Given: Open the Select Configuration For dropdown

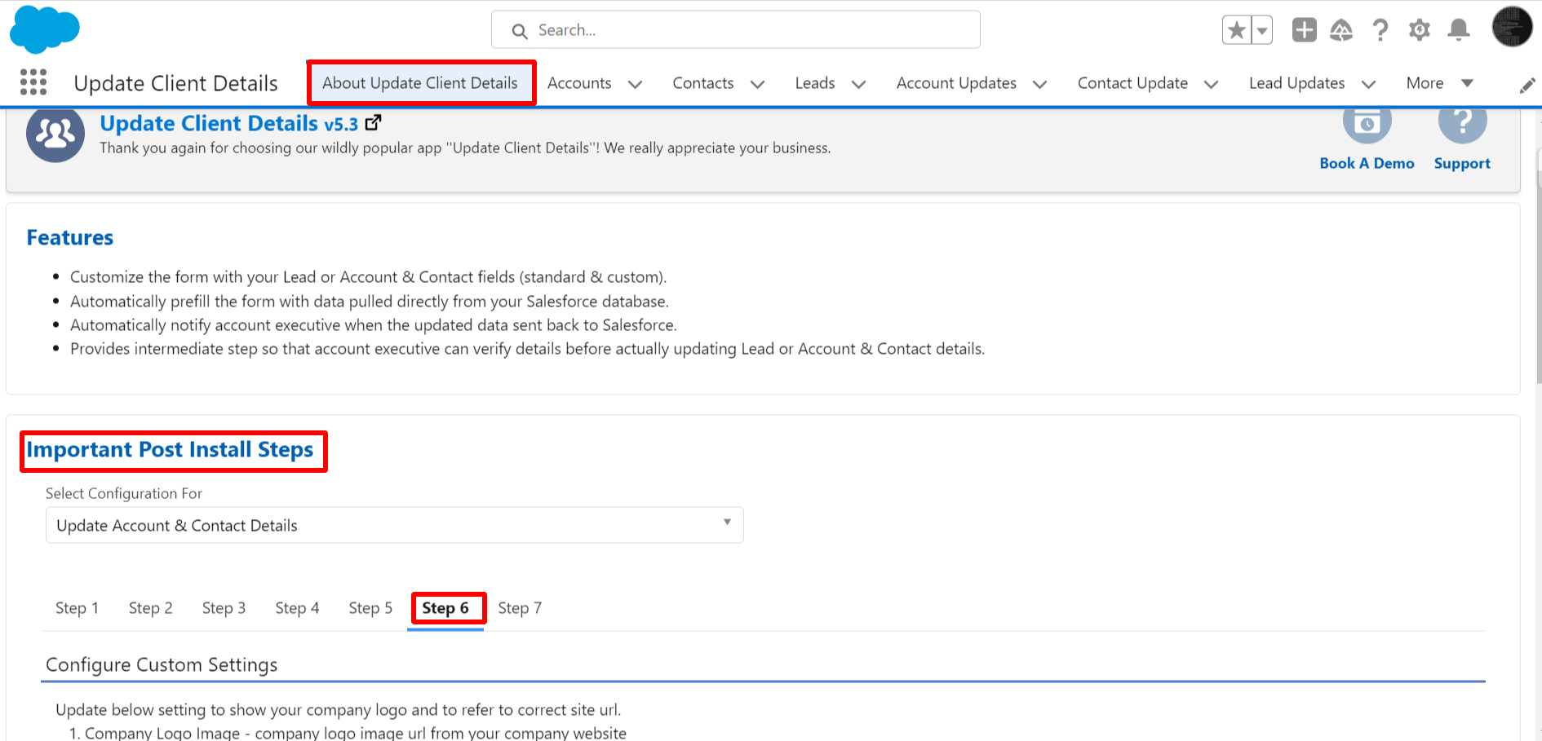Looking at the screenshot, I should (x=394, y=525).
